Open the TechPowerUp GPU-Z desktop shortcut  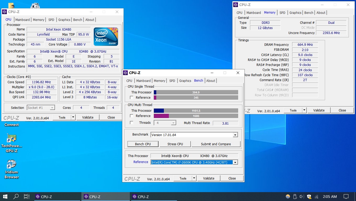point(12,143)
